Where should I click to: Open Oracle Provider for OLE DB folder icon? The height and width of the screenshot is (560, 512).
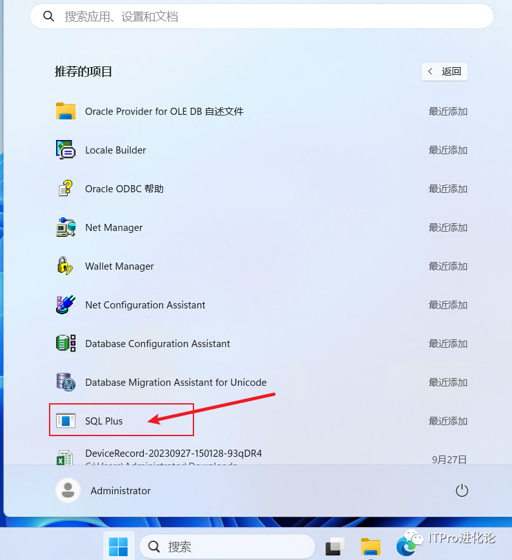[66, 111]
